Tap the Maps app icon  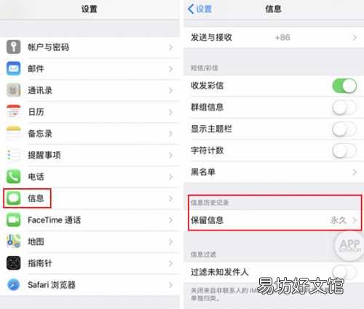pos(13,241)
